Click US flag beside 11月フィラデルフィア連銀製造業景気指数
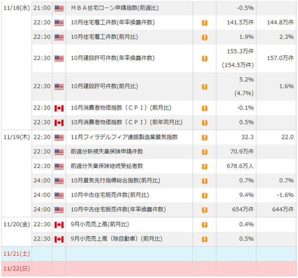298x278 pixels. (x=59, y=137)
